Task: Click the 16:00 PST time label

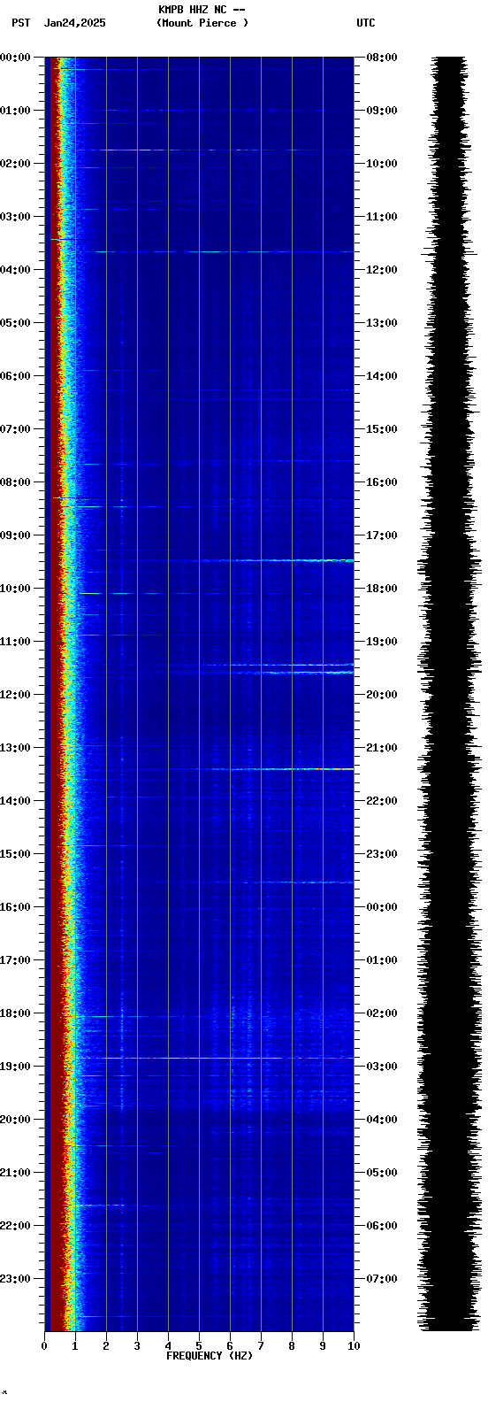Action: pos(15,907)
